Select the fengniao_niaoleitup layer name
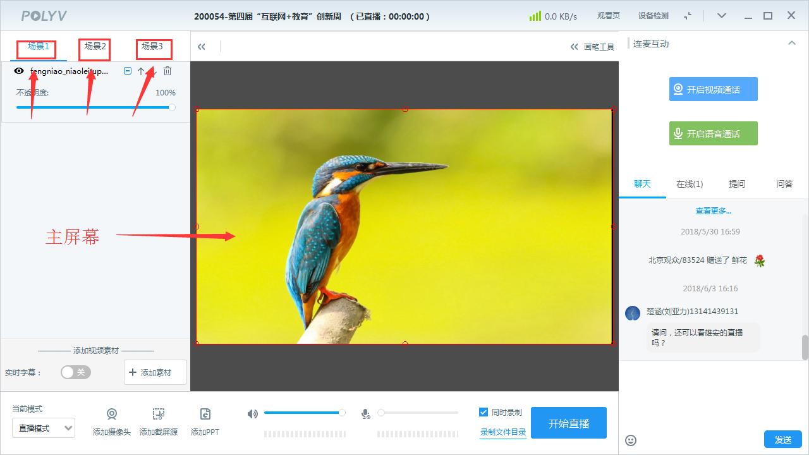The width and height of the screenshot is (809, 455). tap(70, 71)
